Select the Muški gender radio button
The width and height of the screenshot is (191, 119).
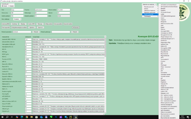(3, 6)
